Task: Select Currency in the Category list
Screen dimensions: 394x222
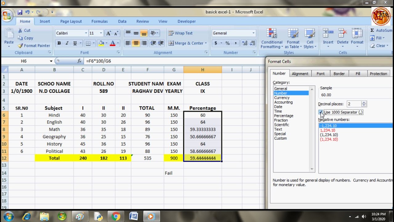Action: (x=282, y=98)
